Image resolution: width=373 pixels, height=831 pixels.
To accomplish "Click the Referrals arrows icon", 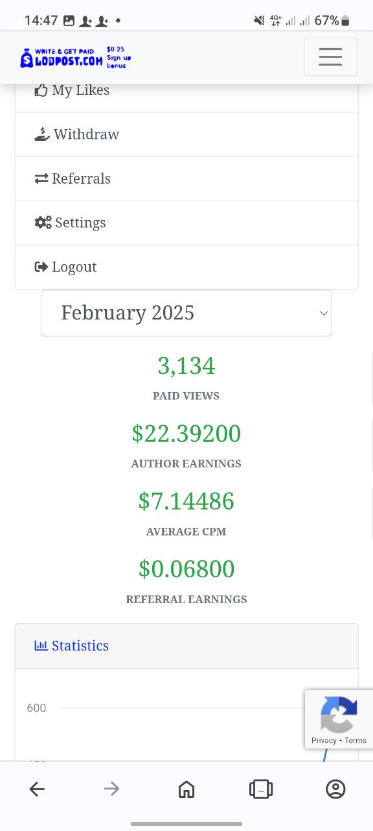I will coord(41,179).
